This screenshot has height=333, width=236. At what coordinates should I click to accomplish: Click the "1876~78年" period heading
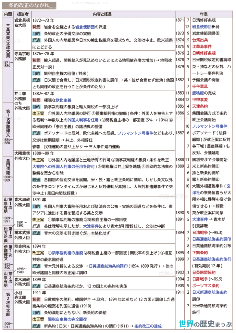pyautogui.click(x=43, y=54)
